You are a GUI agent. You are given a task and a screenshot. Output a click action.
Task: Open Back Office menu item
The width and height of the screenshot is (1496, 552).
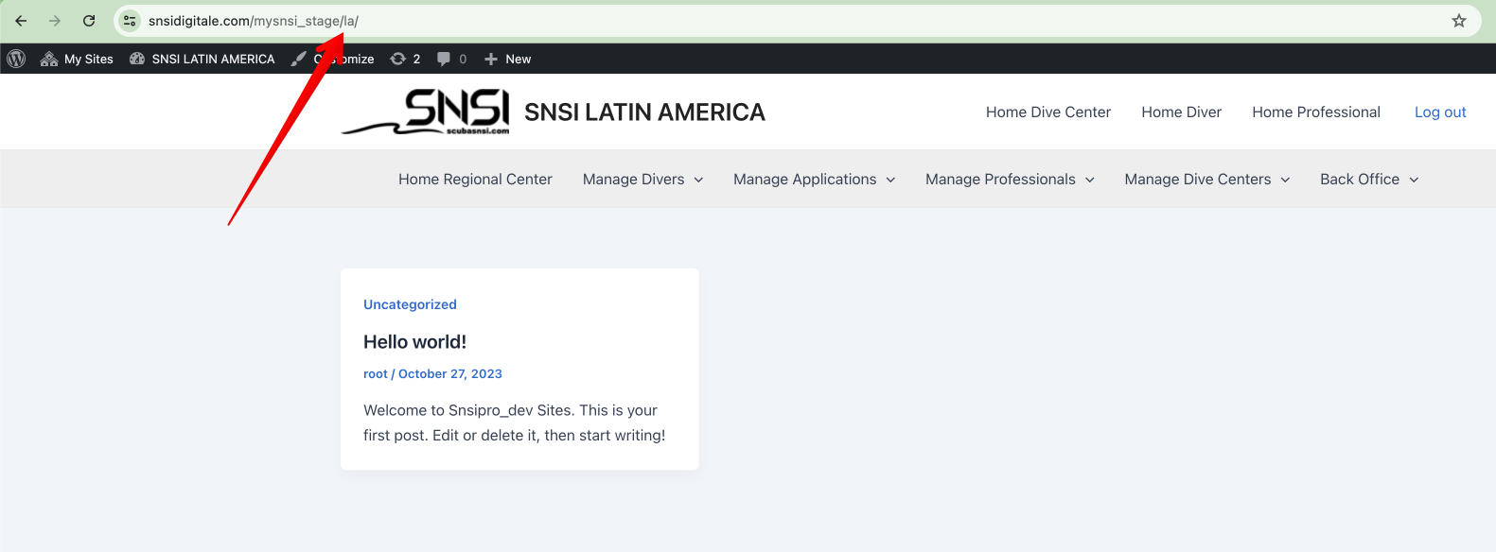[1359, 179]
